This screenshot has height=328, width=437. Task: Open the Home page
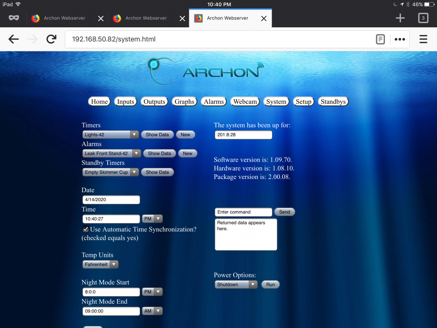(99, 102)
